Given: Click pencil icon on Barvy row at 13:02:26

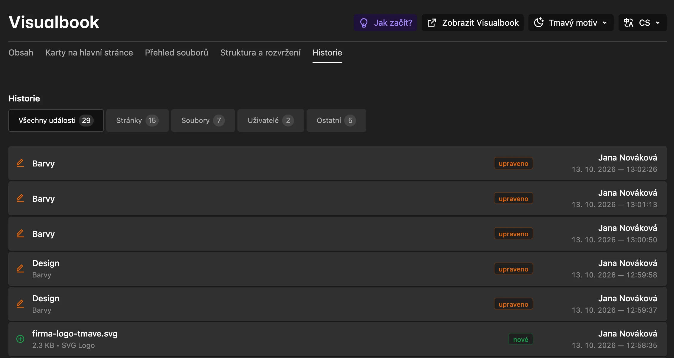Looking at the screenshot, I should 20,163.
